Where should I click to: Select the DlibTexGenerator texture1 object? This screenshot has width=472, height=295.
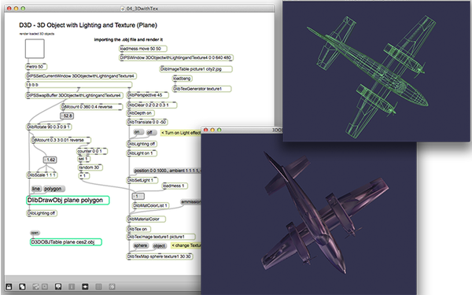click(x=201, y=89)
